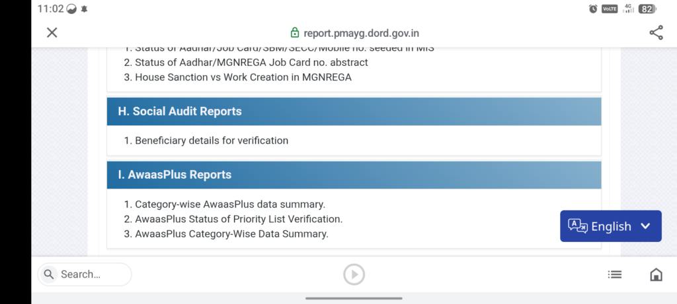Expand language options chevron arrow
Image resolution: width=677 pixels, height=304 pixels.
point(645,226)
